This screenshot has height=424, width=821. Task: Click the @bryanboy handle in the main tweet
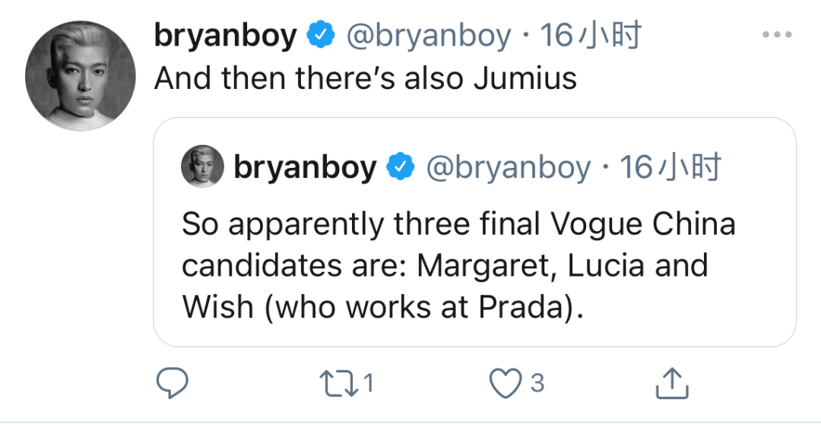[429, 36]
